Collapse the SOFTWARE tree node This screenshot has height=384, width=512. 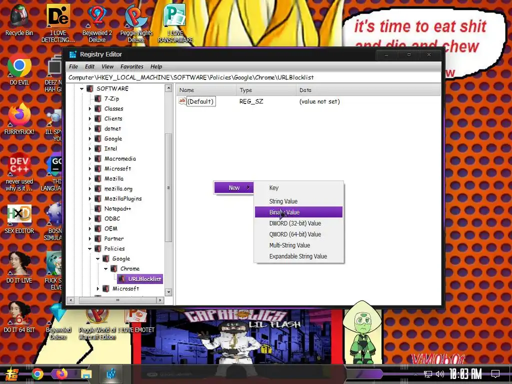[81, 88]
